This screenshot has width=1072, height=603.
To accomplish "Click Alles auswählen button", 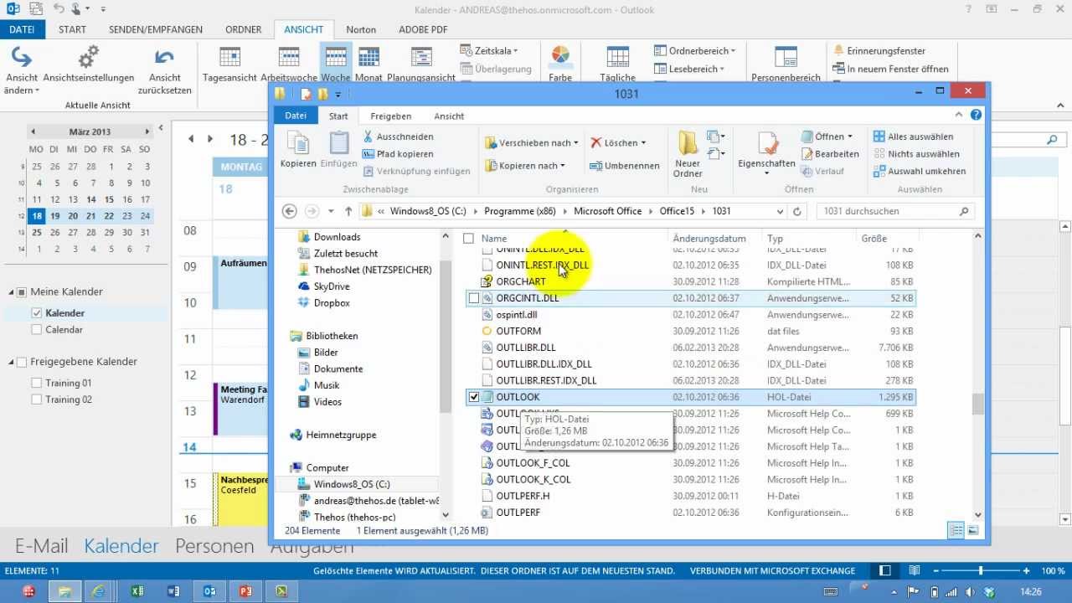I will pos(913,137).
